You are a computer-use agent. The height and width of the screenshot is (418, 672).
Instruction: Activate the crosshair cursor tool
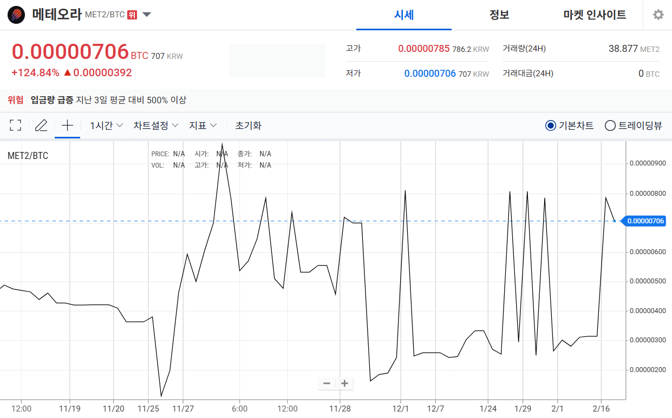(x=67, y=125)
